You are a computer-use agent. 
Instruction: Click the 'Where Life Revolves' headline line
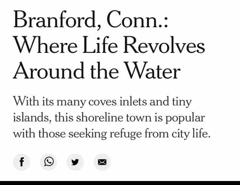(109, 45)
